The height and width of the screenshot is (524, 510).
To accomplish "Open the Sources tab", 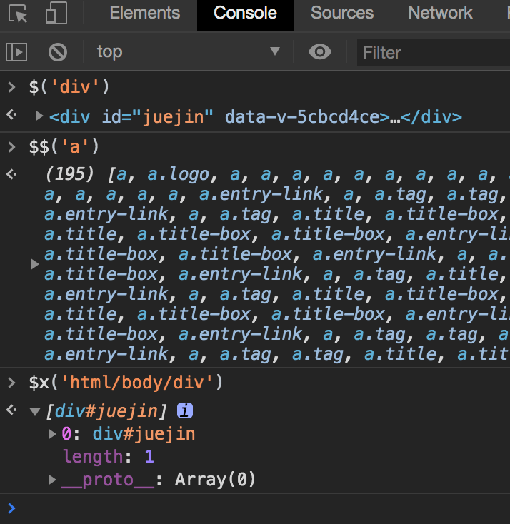I will [342, 14].
